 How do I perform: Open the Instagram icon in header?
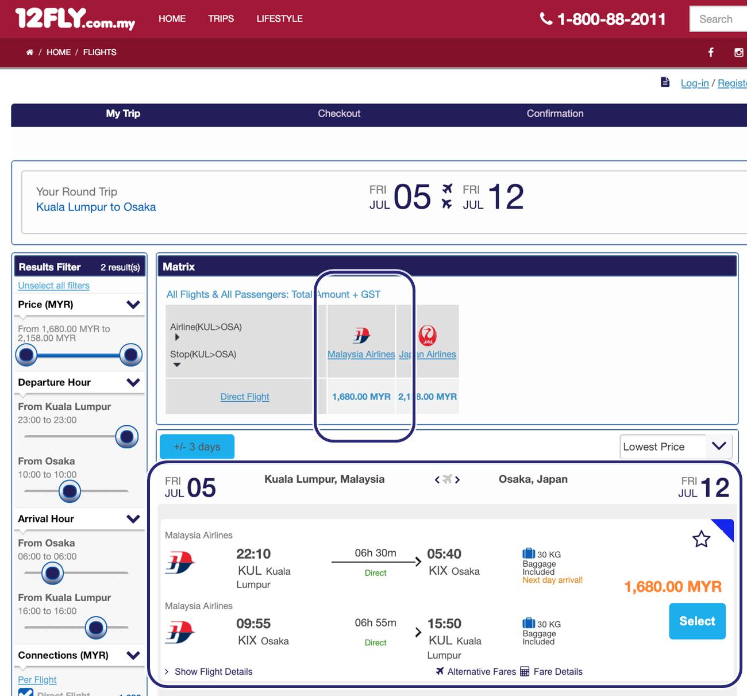(x=739, y=52)
